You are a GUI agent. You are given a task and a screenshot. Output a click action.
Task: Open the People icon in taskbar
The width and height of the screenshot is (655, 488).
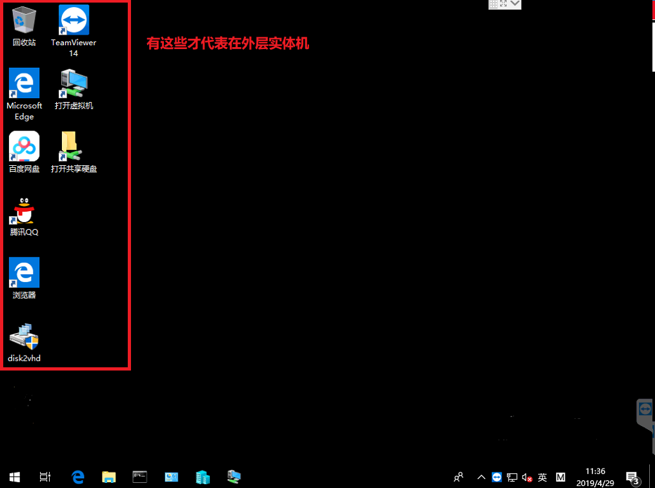(459, 477)
